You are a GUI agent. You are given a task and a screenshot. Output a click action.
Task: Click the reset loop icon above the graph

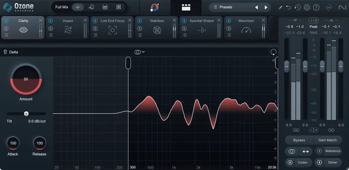273,52
